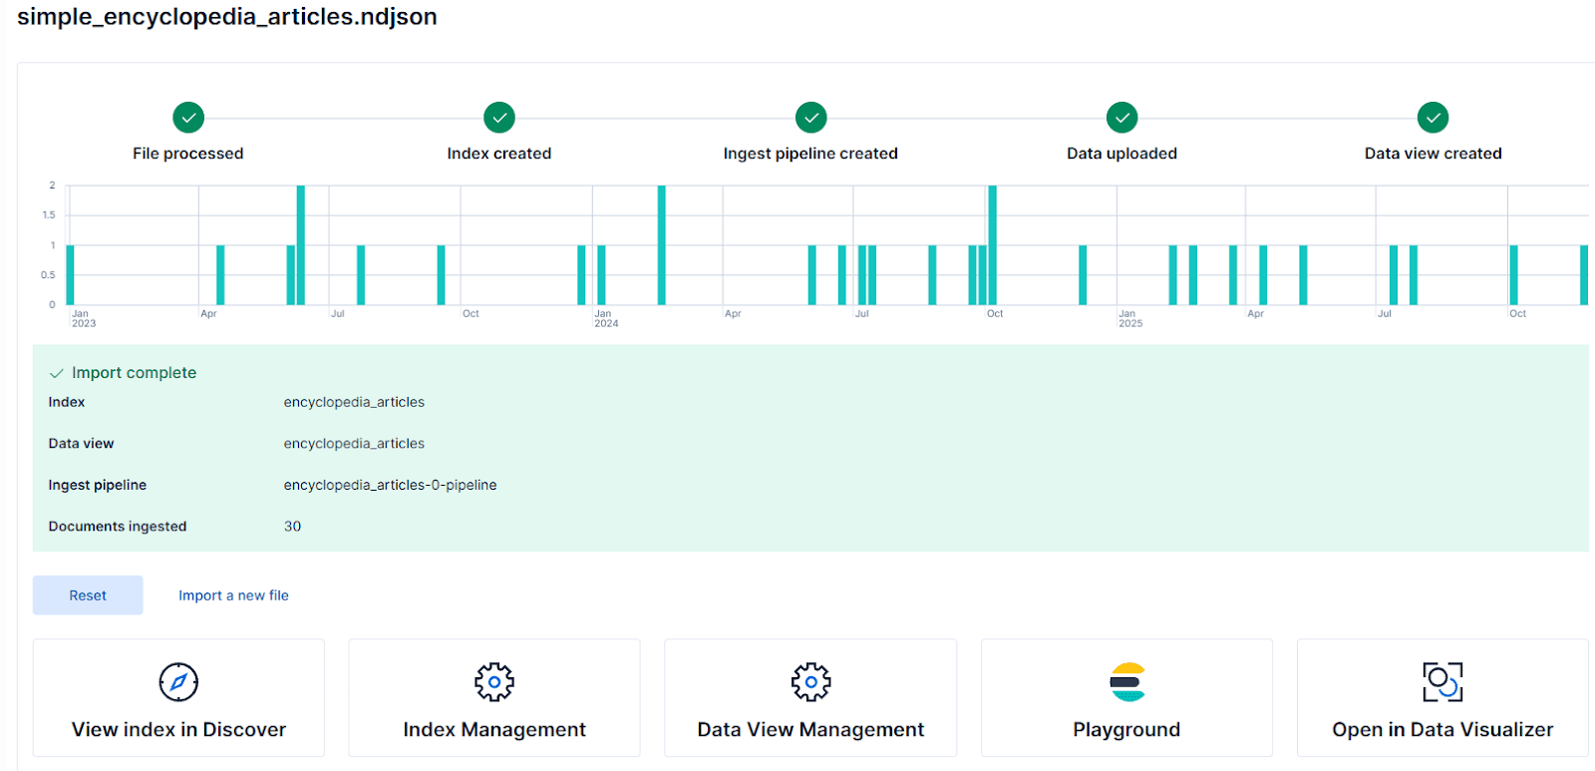Select the Data View Management card title

810,729
